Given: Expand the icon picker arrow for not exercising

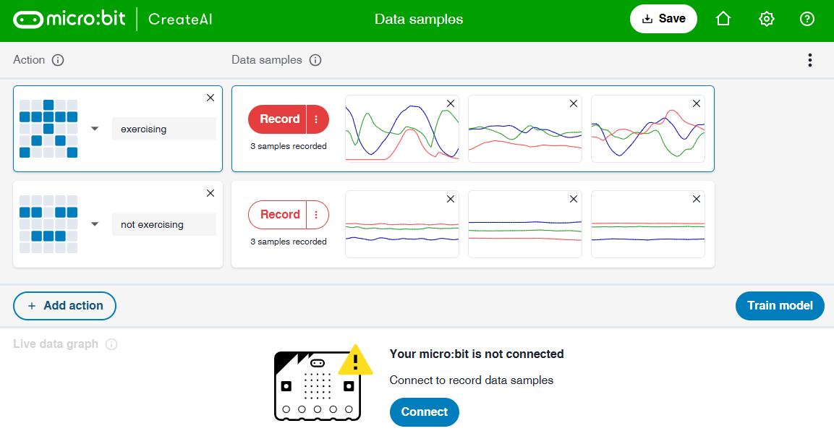Looking at the screenshot, I should (x=95, y=224).
